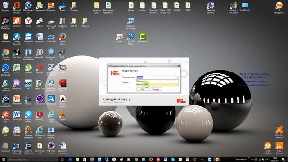The width and height of the screenshot is (288, 162).
Task: Open CyberLink MediaStory shortcut
Action: coord(5,23)
